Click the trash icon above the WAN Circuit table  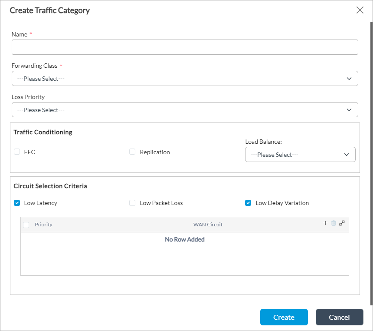pyautogui.click(x=334, y=223)
